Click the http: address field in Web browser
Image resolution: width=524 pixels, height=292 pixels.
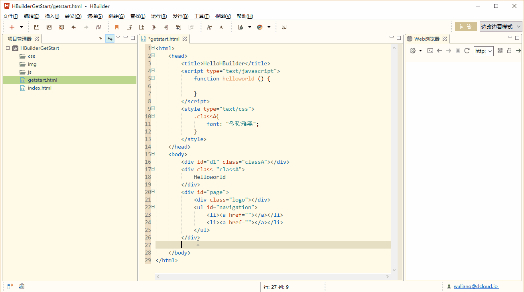click(484, 51)
